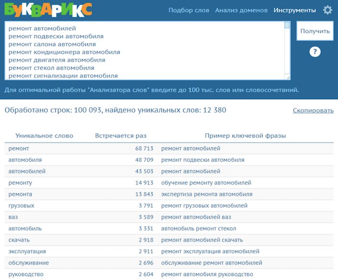Screen dimensions: 338x279
Task: Click example phrase ремонт автомобиля руководство
Action: click(207, 274)
